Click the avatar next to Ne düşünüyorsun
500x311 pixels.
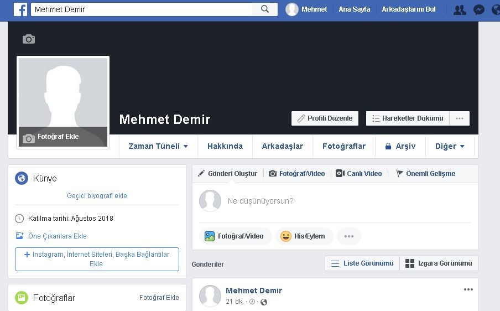coord(210,201)
